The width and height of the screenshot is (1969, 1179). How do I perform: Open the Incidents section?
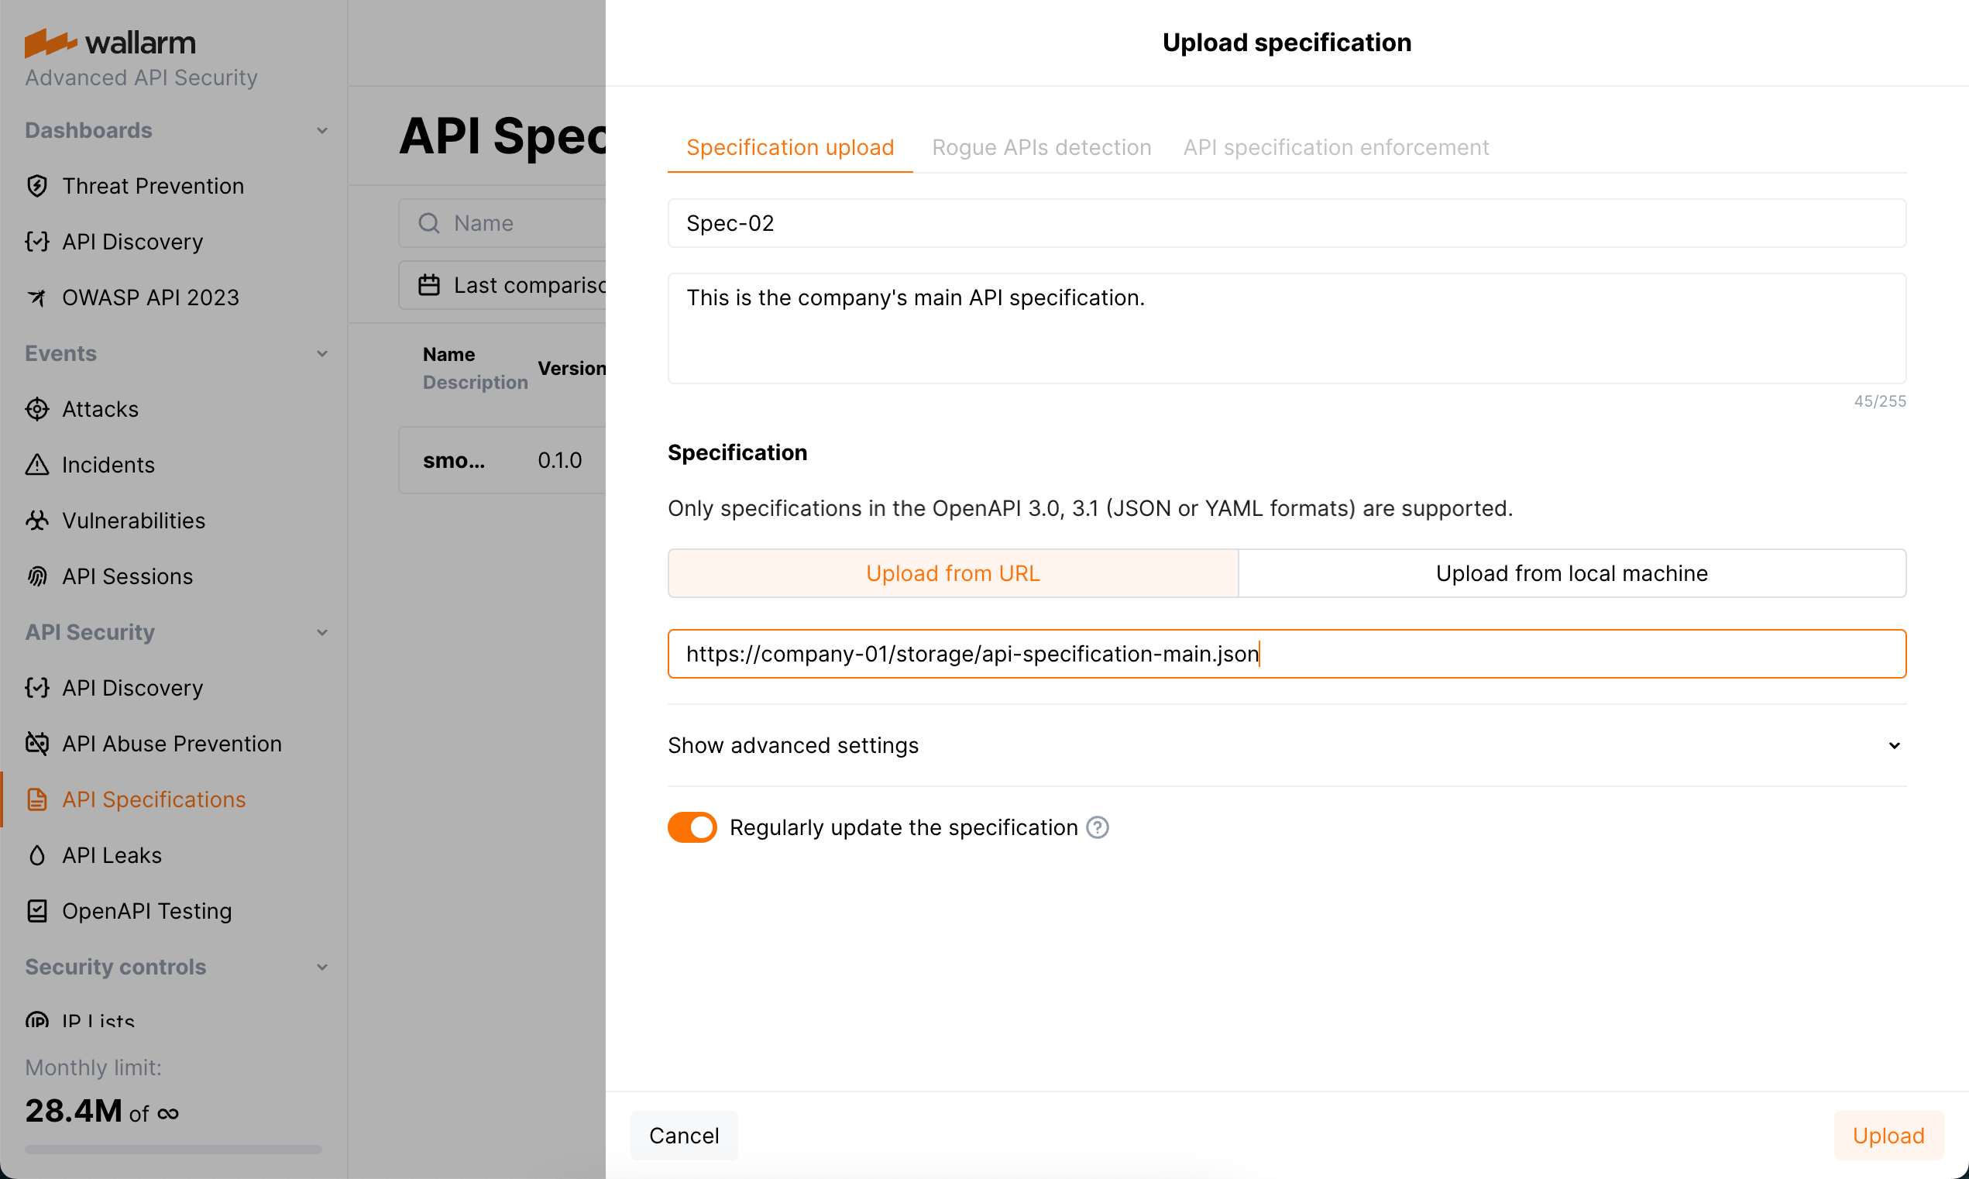pyautogui.click(x=108, y=465)
